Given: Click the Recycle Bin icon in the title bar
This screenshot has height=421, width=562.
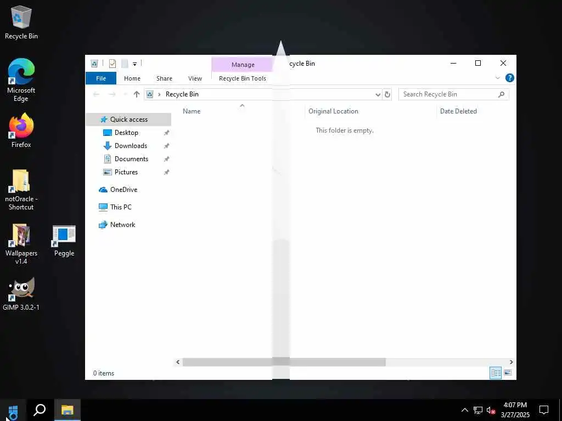Looking at the screenshot, I should (94, 64).
